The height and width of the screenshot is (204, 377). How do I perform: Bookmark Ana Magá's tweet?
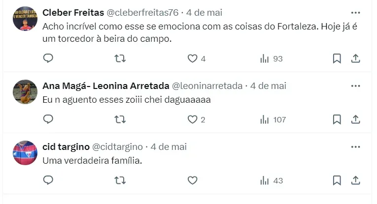point(337,119)
